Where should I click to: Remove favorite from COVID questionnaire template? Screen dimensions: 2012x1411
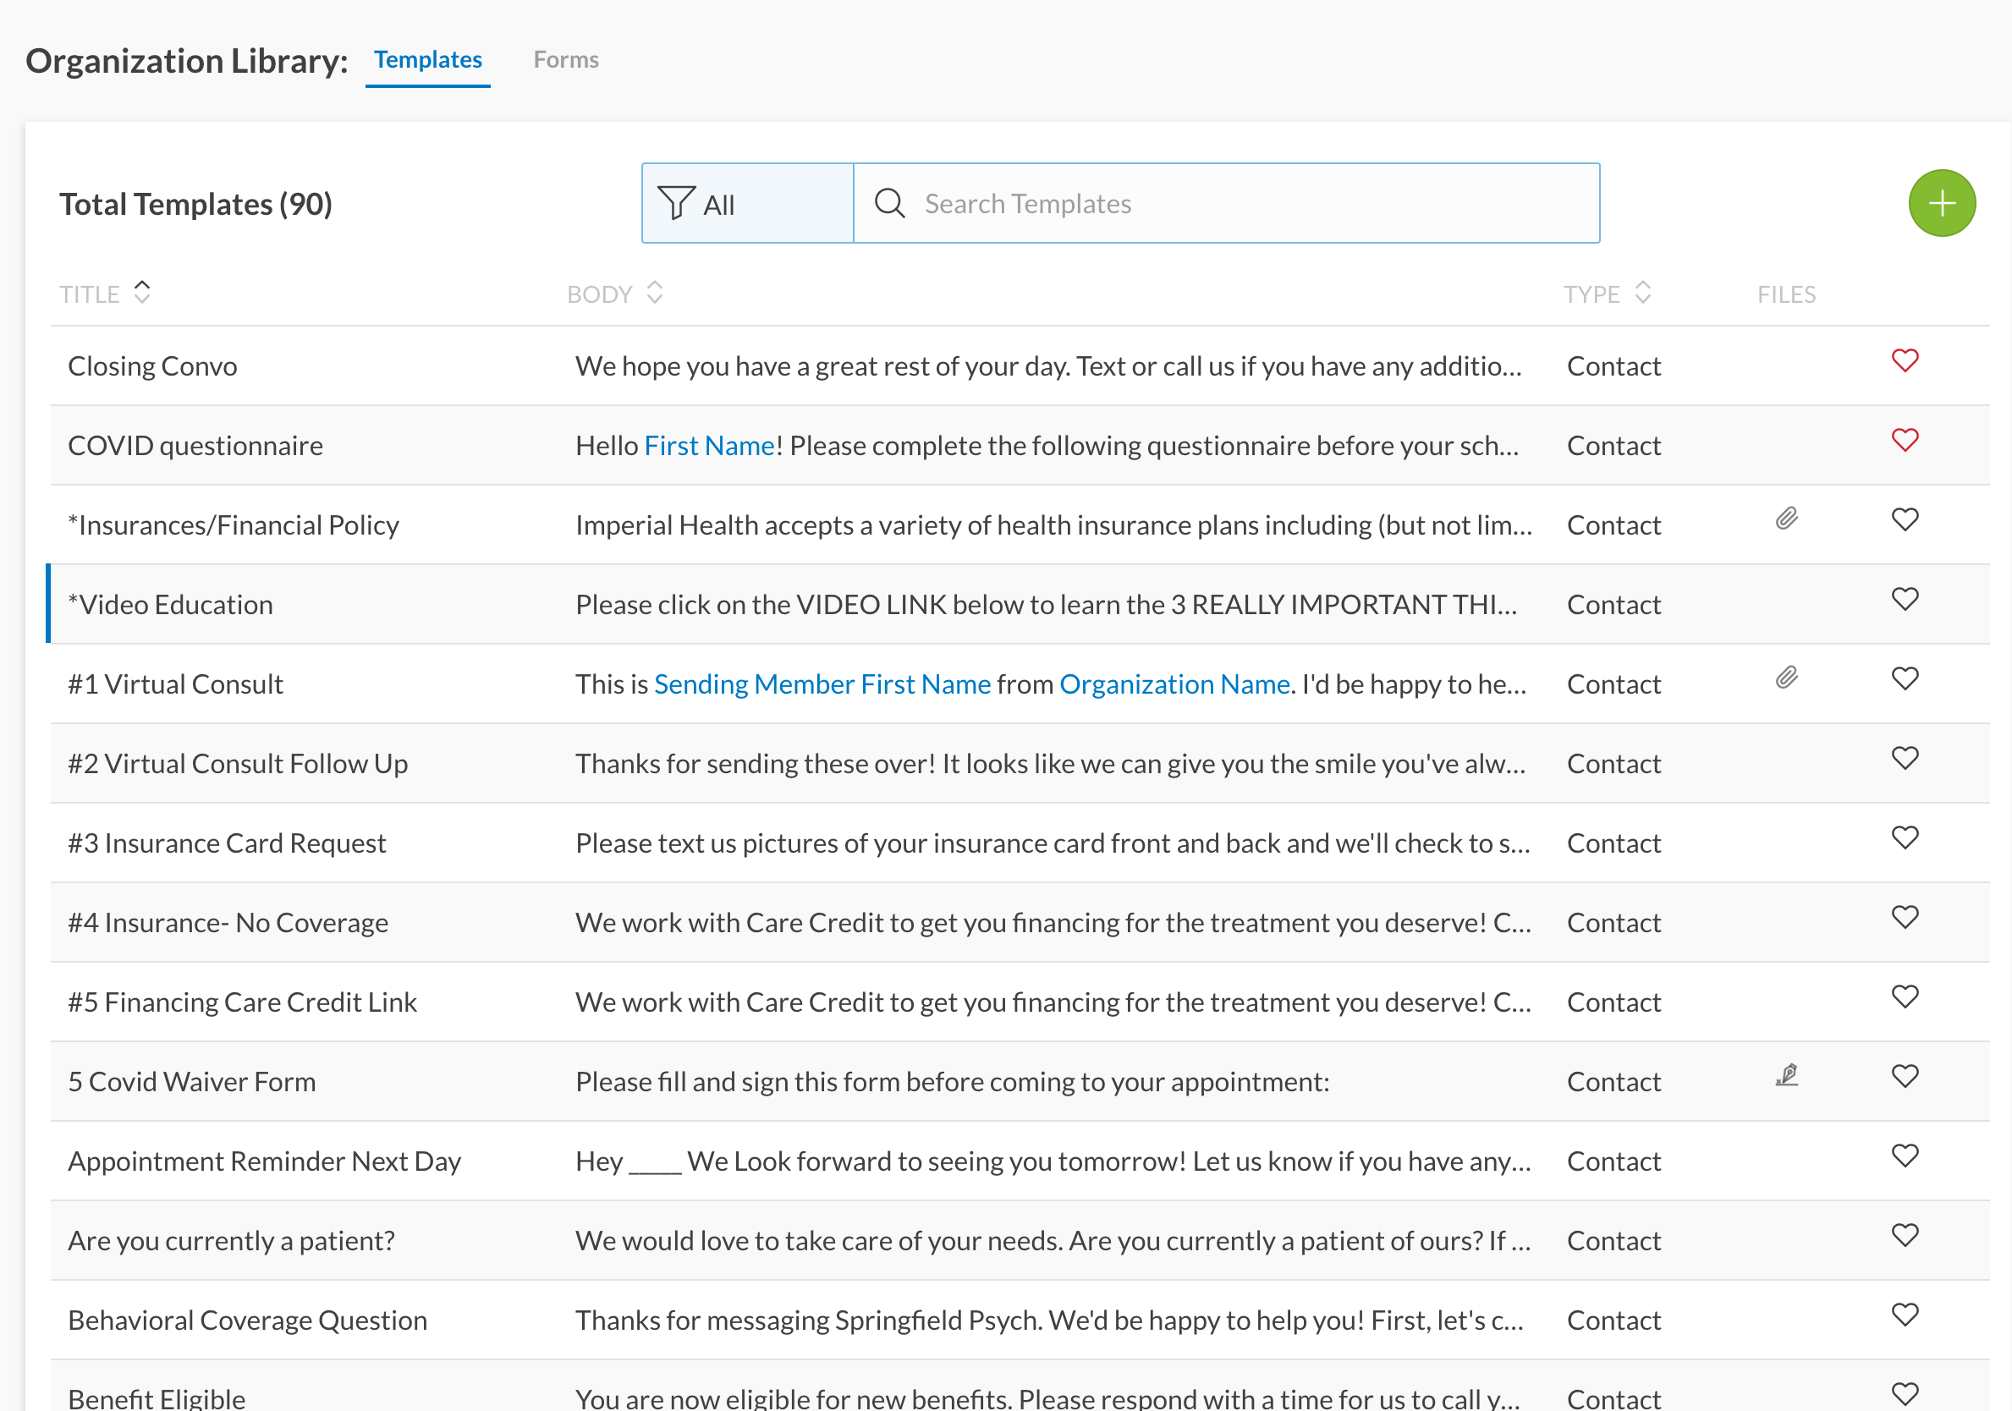[1905, 440]
